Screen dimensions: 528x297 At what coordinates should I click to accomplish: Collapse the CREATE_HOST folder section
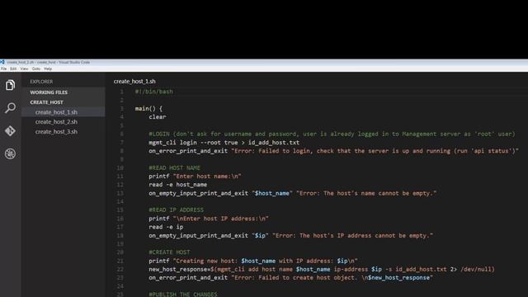pos(64,102)
